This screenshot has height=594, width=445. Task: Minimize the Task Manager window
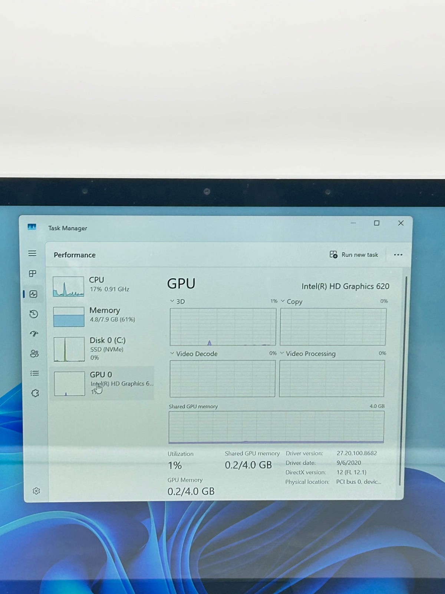(353, 223)
